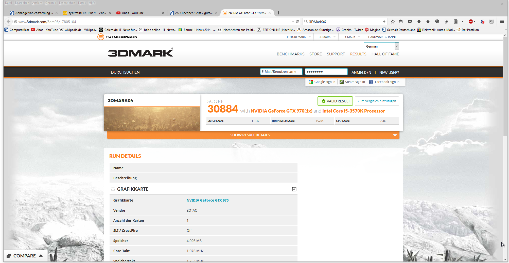
Task: Open a new tab with the plus button
Action: pos(278,13)
